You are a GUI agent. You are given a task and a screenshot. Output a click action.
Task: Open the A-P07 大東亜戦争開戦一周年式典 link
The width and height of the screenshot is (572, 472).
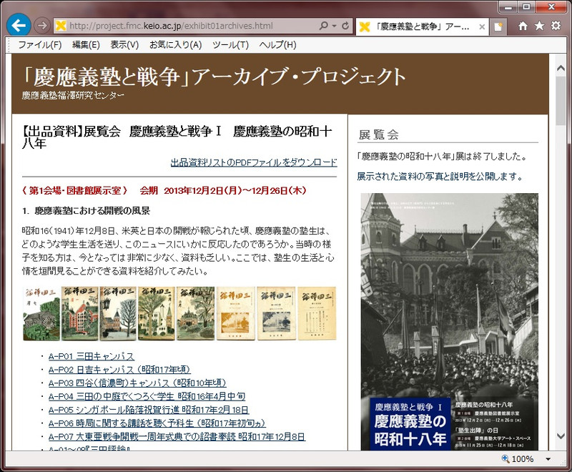(x=177, y=437)
